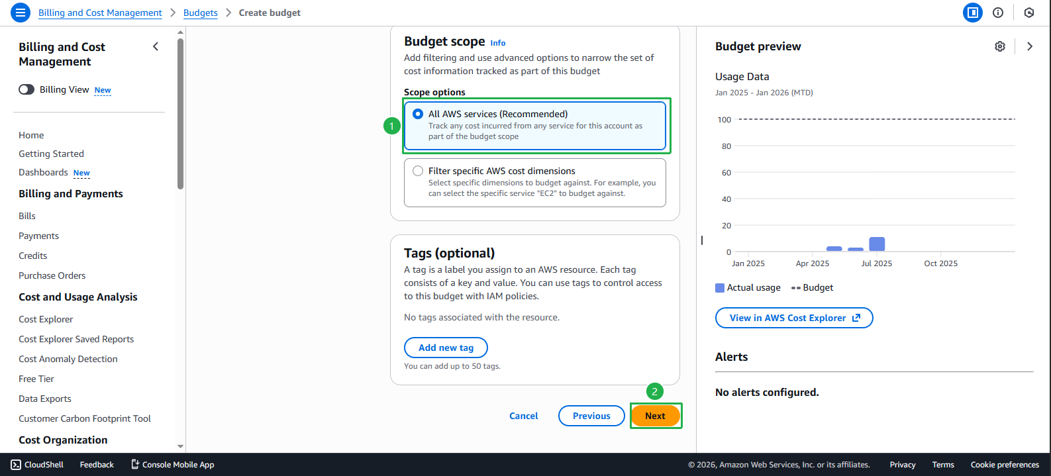Click the Cost and Usage Analysis heading

pos(78,297)
